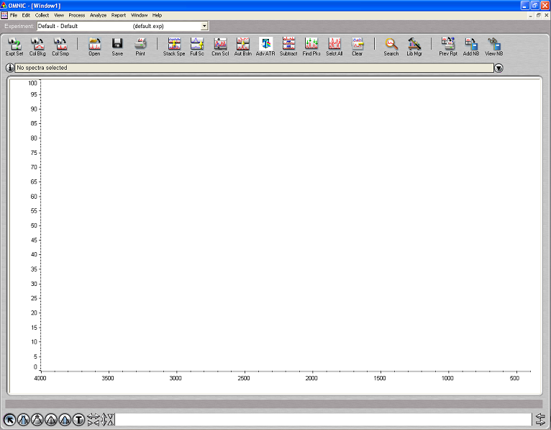The height and width of the screenshot is (430, 551).
Task: Open the Window menu
Action: click(139, 15)
